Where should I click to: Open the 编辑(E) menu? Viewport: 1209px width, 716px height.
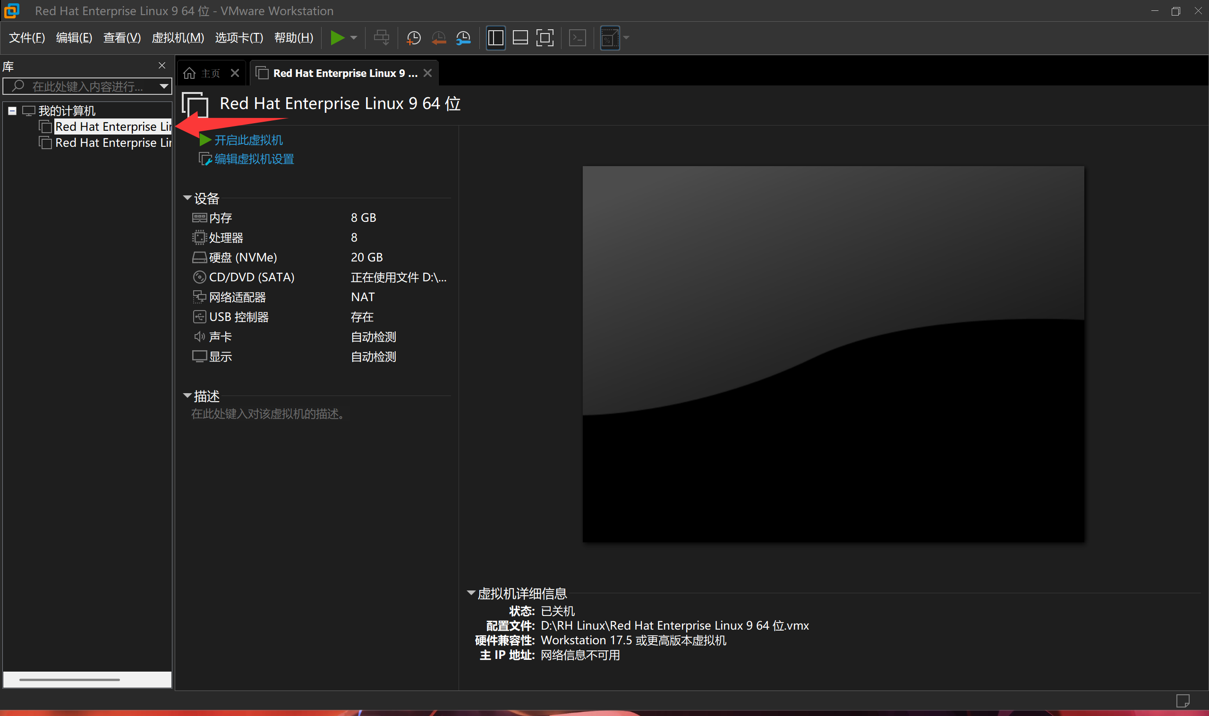[x=74, y=38]
